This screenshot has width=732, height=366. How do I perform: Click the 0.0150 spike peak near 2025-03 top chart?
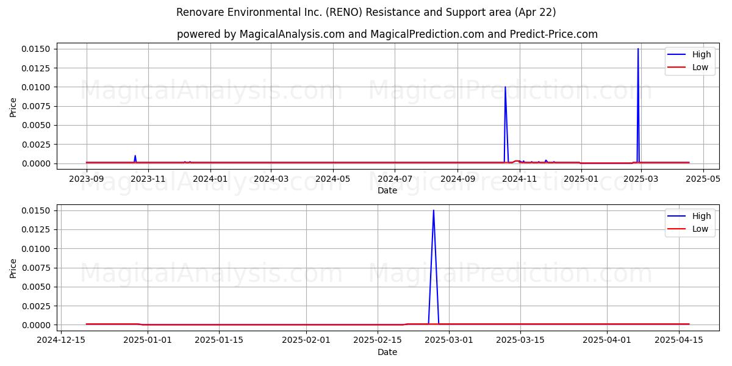point(638,49)
